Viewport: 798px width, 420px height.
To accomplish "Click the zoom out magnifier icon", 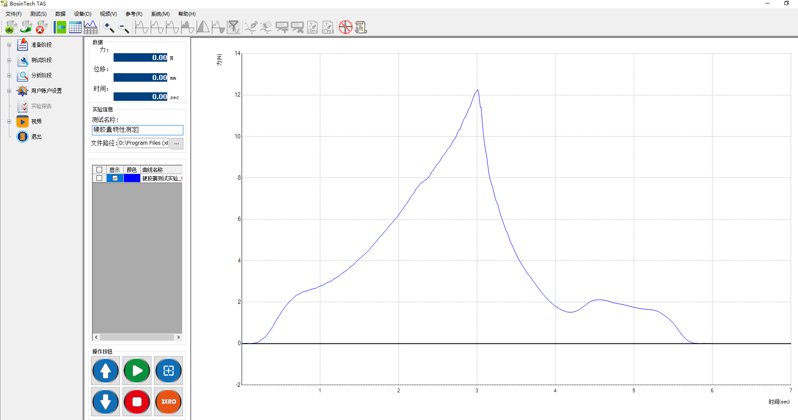I will click(x=124, y=28).
